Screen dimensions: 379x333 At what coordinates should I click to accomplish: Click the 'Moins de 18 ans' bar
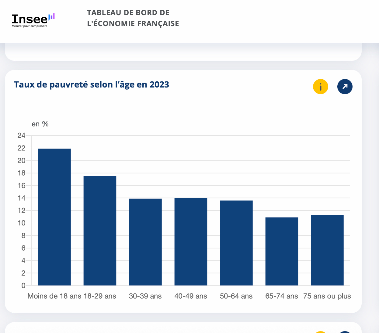pyautogui.click(x=54, y=217)
